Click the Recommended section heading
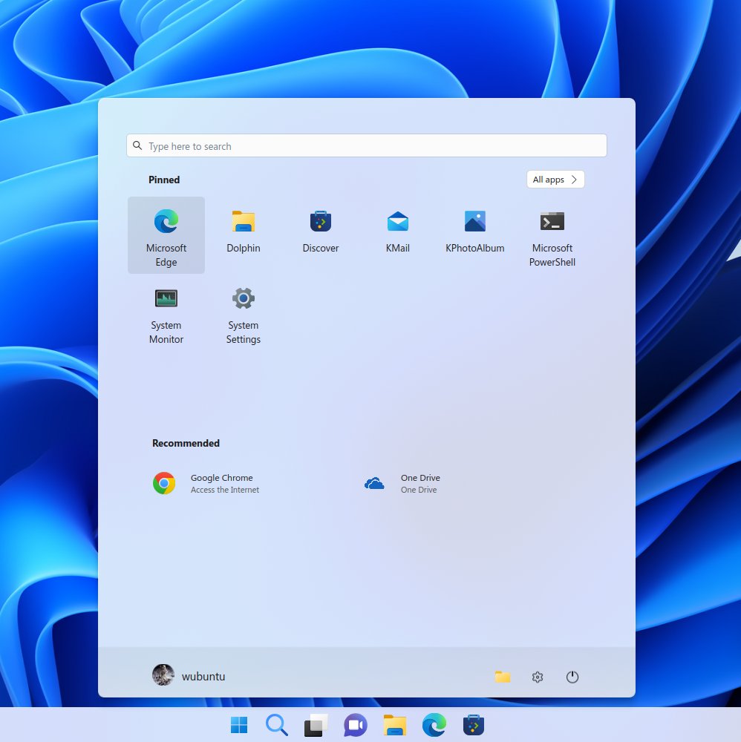This screenshot has width=741, height=742. (186, 444)
